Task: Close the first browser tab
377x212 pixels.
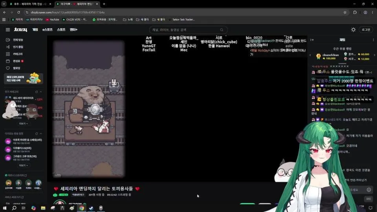Action: click(50, 4)
